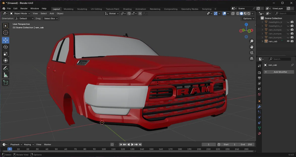Screen dimensions: 296x157
Task: Jump to the timeline end frame
Action: (140, 144)
